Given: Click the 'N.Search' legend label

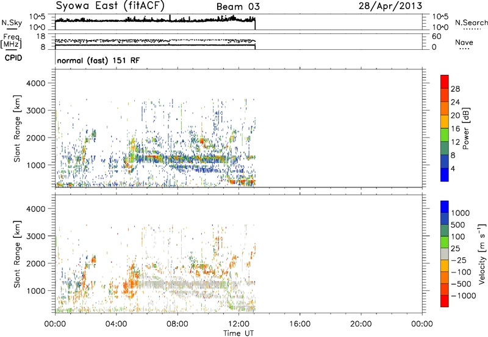Looking at the screenshot, I should point(472,23).
